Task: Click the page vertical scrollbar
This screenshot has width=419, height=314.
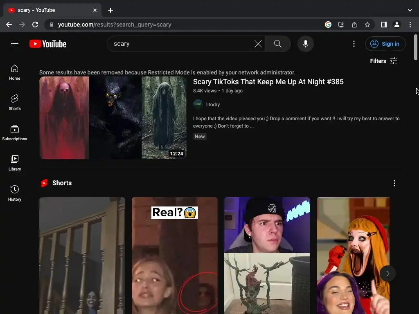Action: (416, 47)
